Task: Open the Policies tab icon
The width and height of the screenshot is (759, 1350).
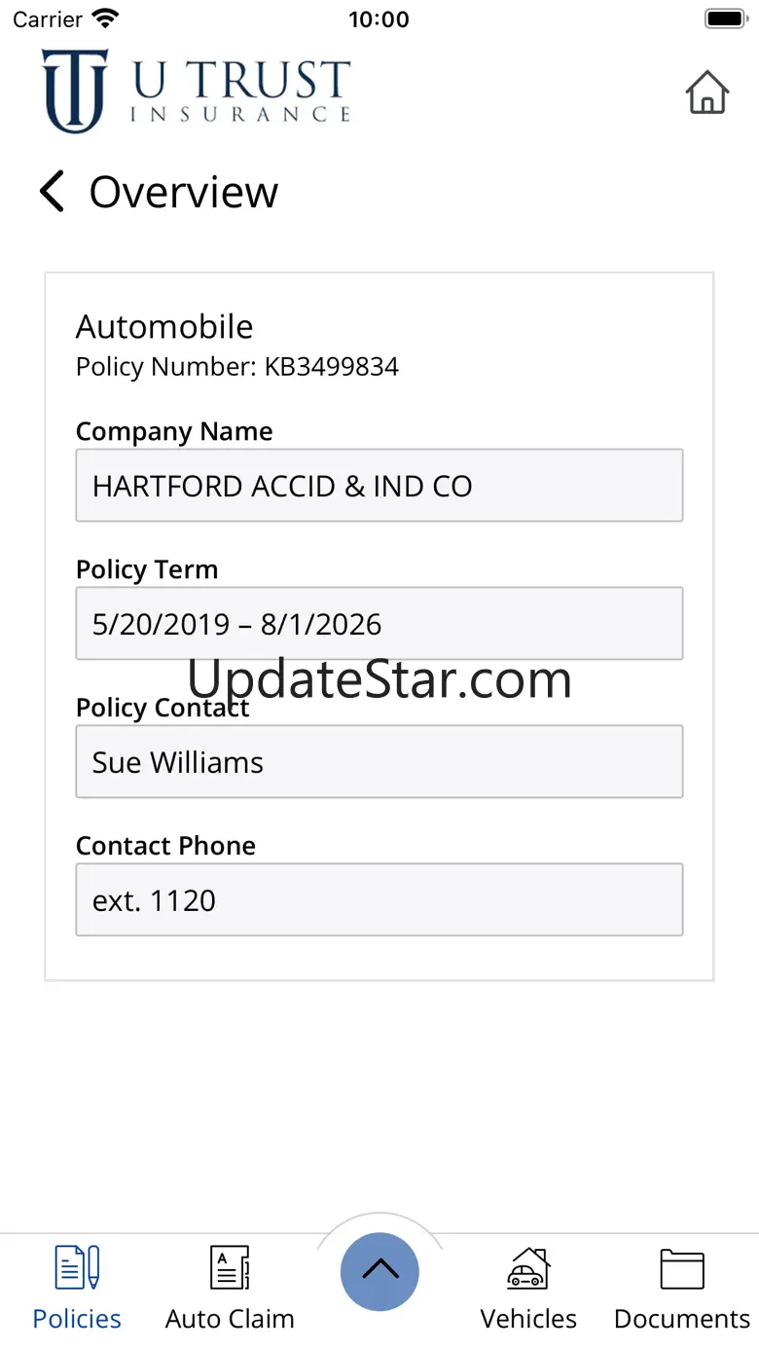Action: tap(77, 1267)
